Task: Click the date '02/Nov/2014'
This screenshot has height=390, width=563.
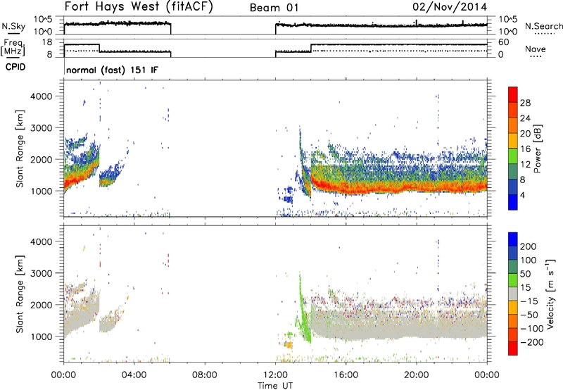Action: [x=450, y=6]
